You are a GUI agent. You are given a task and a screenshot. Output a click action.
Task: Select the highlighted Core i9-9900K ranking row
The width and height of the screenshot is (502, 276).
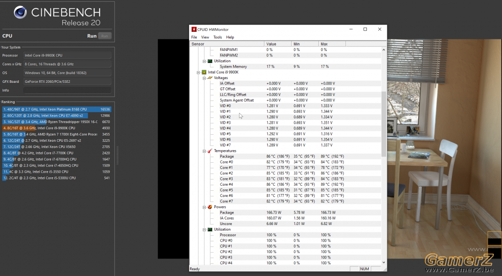point(57,128)
